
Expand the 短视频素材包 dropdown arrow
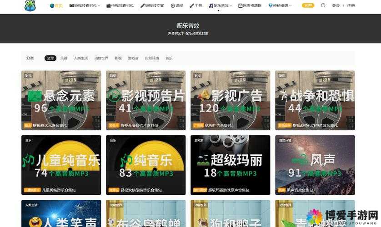tap(99, 5)
